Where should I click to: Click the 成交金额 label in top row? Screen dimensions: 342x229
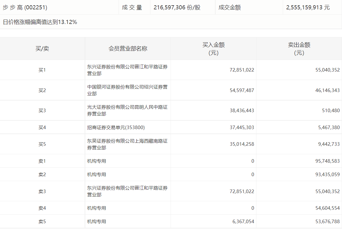pyautogui.click(x=230, y=7)
